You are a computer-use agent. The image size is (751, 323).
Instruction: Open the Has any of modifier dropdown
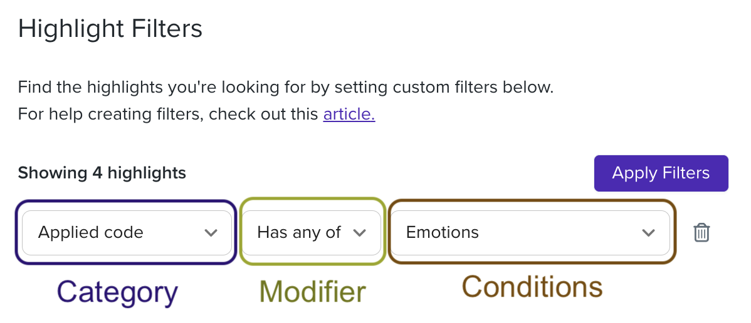pos(312,233)
